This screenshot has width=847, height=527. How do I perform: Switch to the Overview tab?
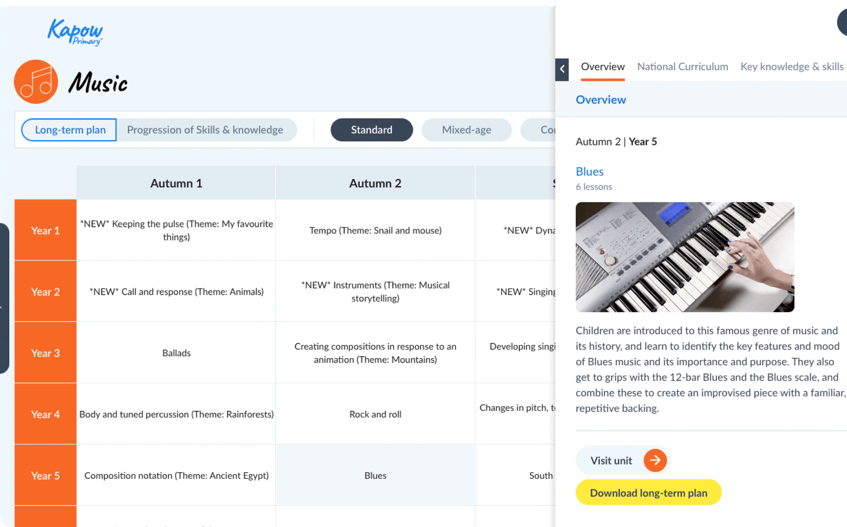tap(603, 67)
